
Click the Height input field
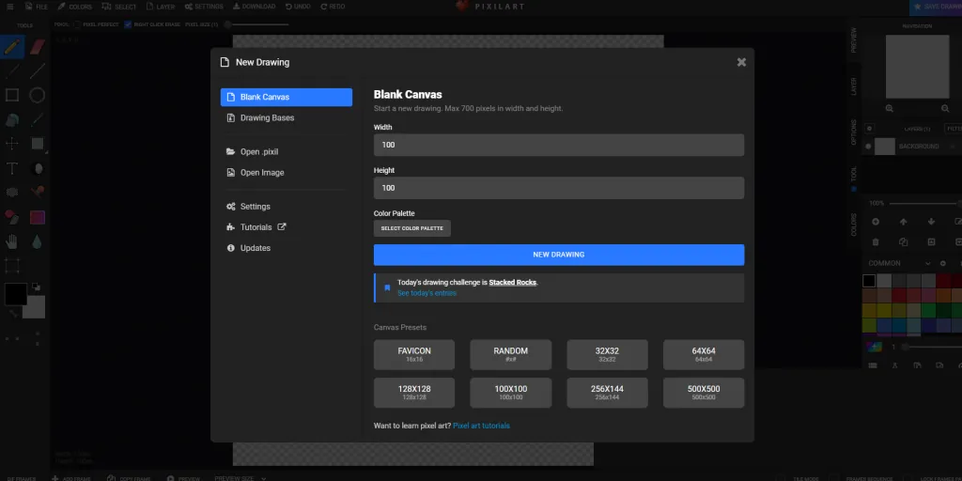559,188
